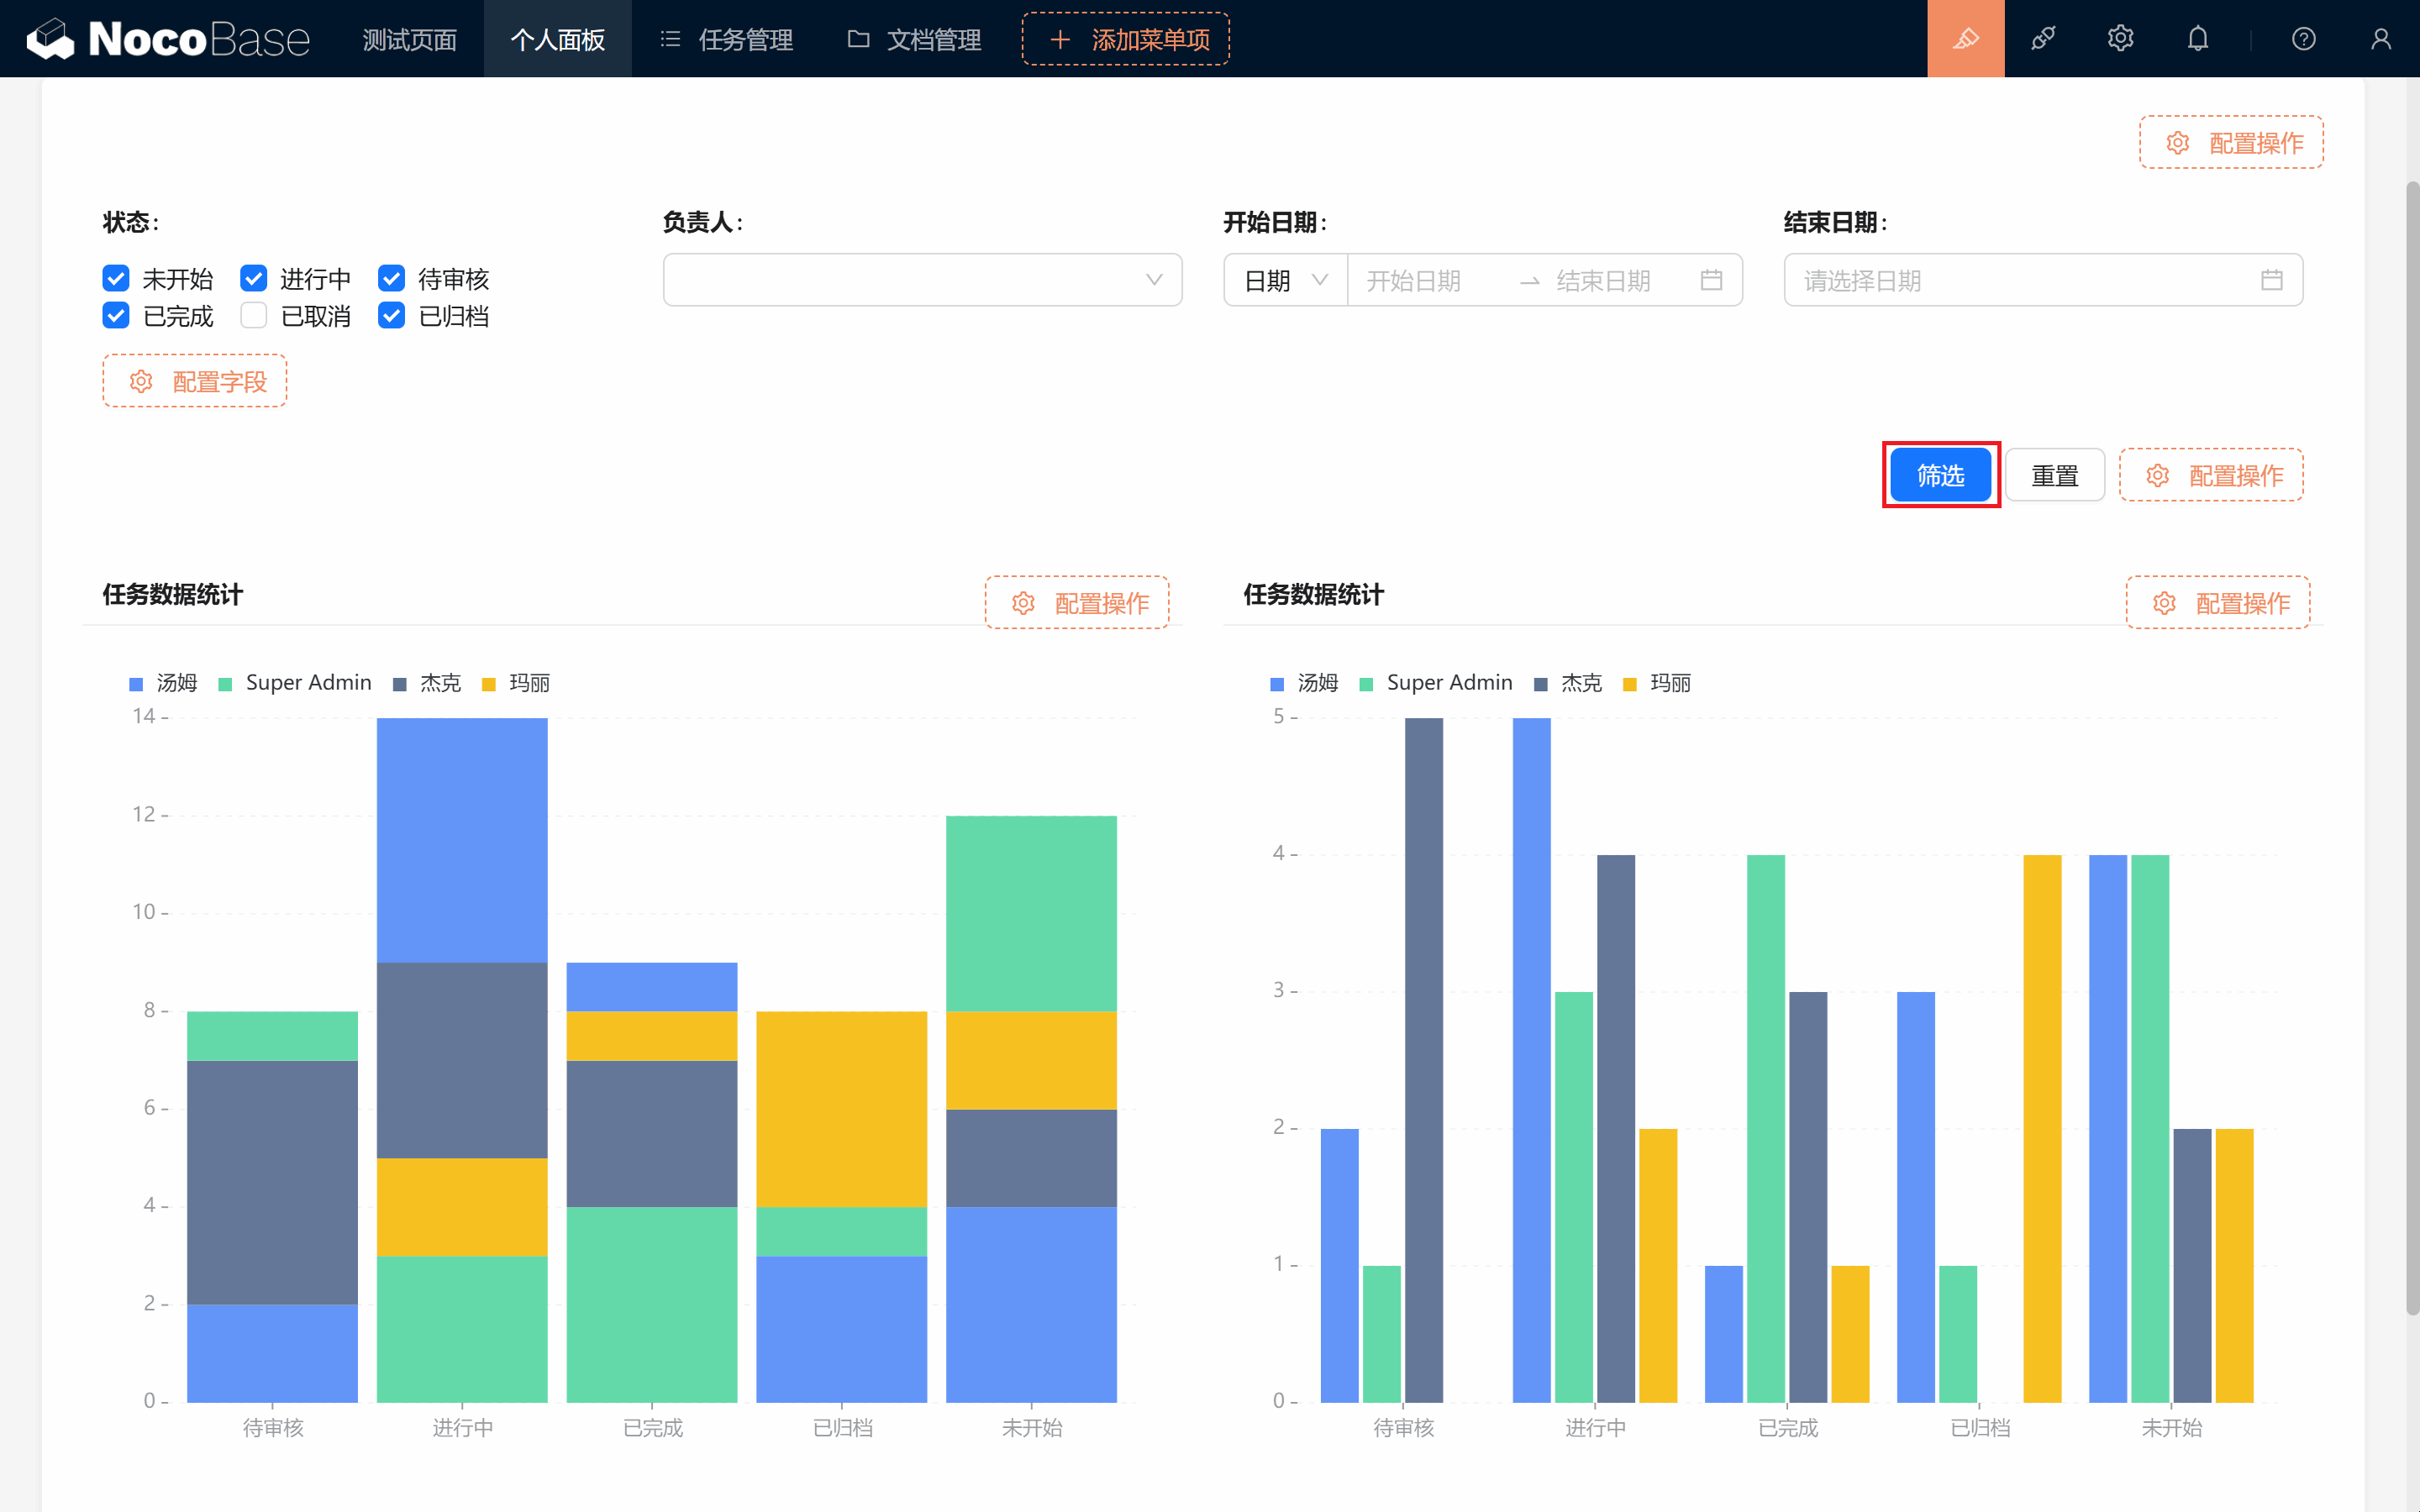The height and width of the screenshot is (1512, 2420).
Task: Click yellow 已归档 bar in right chart
Action: (x=2042, y=1128)
